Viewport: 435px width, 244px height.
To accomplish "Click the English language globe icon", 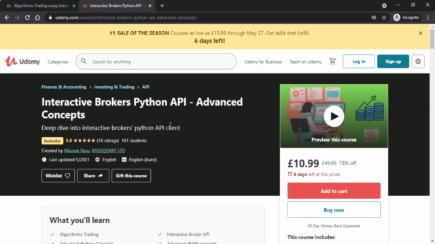I will pos(97,160).
